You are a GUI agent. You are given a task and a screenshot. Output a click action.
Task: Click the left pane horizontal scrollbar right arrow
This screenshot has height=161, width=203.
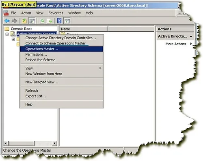tap(54, 143)
